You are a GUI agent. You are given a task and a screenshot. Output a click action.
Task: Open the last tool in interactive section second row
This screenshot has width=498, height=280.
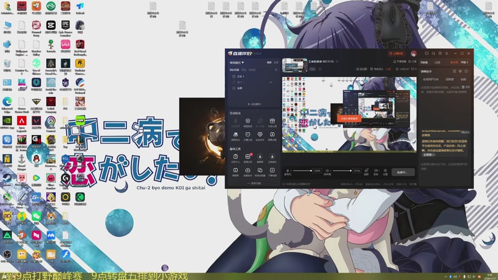pos(272,136)
